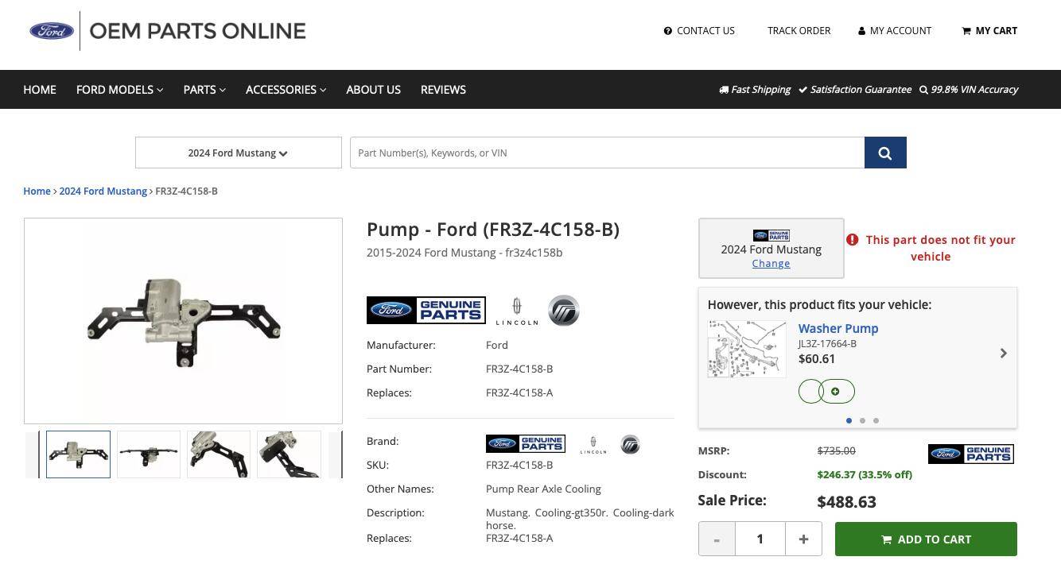
Task: Select second pump thumbnail image
Action: [x=149, y=454]
